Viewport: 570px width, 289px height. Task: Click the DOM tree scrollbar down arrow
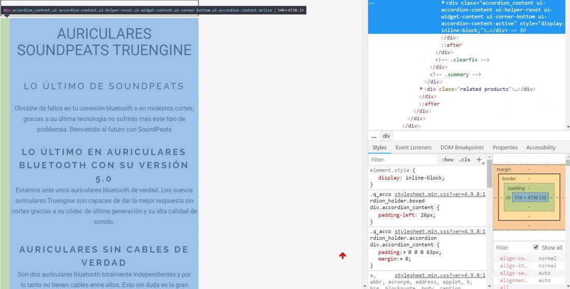(568, 127)
